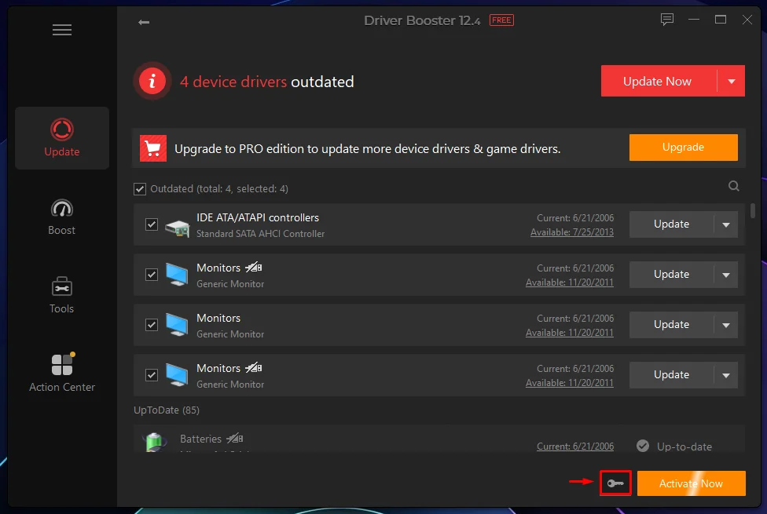Open Available: 7/25/2013 link
This screenshot has width=767, height=514.
pyautogui.click(x=572, y=232)
